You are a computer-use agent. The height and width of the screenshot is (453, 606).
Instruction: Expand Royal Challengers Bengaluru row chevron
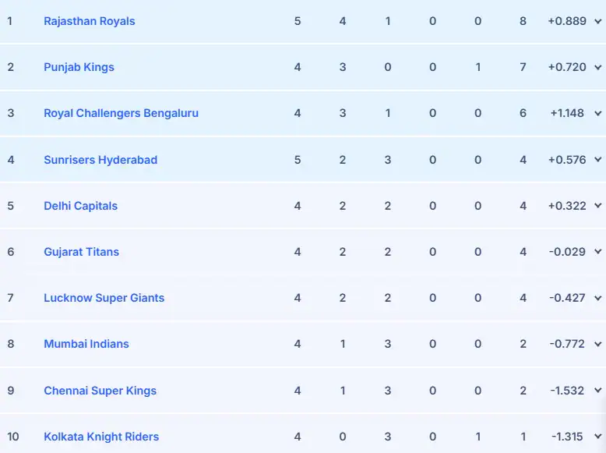(x=597, y=113)
